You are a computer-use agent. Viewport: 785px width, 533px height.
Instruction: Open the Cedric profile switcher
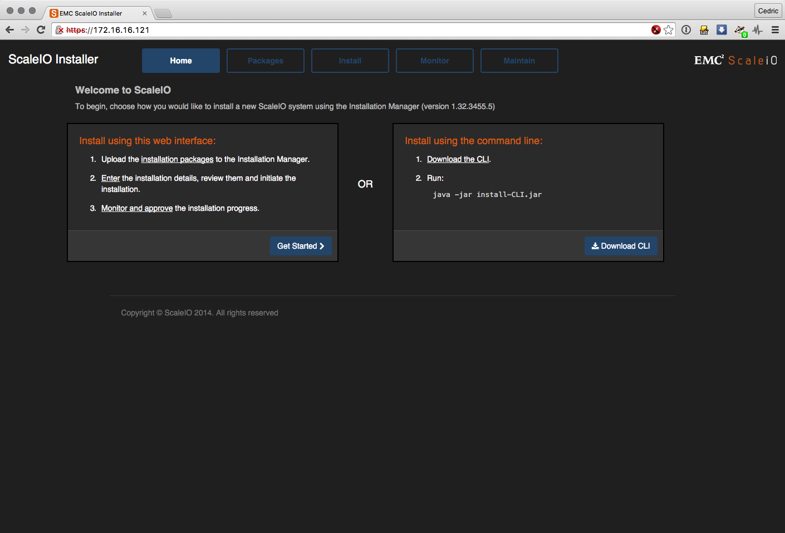[x=768, y=11]
